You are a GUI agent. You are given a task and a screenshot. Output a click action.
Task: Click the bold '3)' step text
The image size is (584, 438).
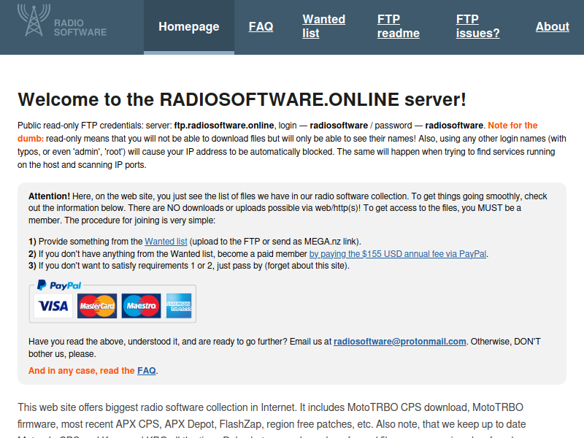pyautogui.click(x=32, y=266)
